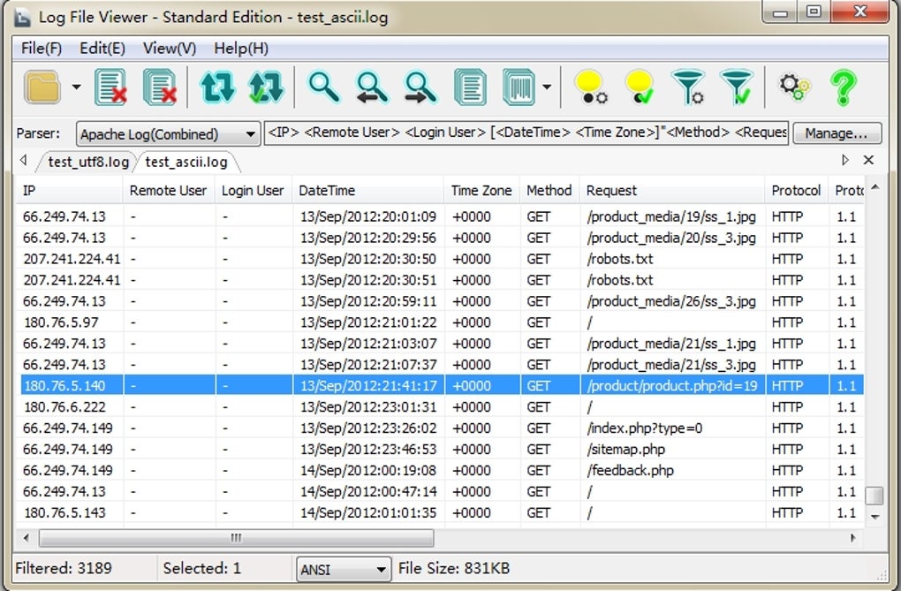
Task: Apply filter funnel with green checkmark
Action: coord(736,87)
